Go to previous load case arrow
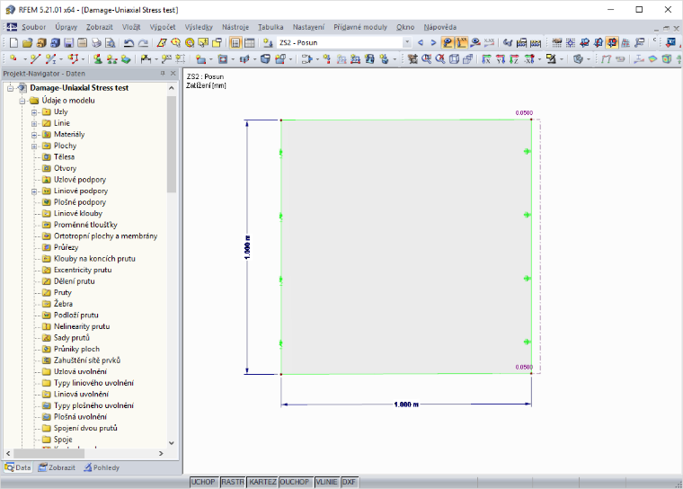The image size is (683, 489). click(x=421, y=43)
